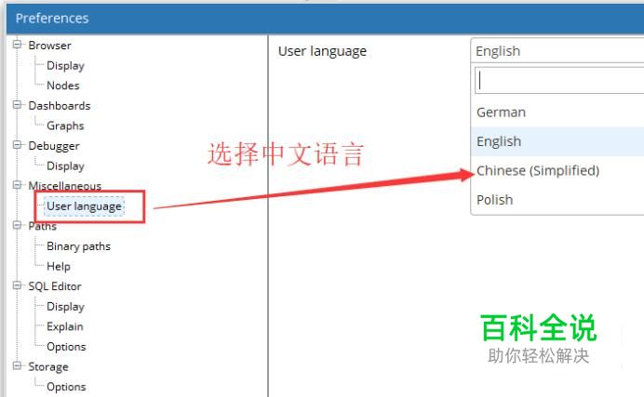The height and width of the screenshot is (397, 644).
Task: Open Explain under SQL Editor
Action: point(65,326)
